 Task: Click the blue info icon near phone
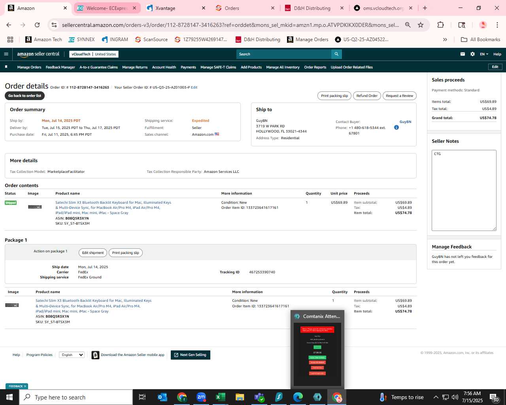click(396, 127)
